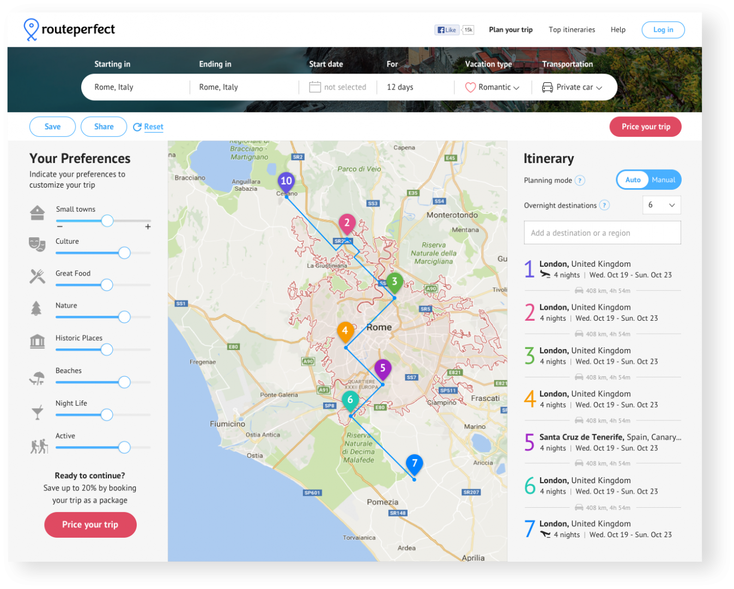Click the Historic Places building icon
The image size is (734, 589).
pyautogui.click(x=37, y=341)
